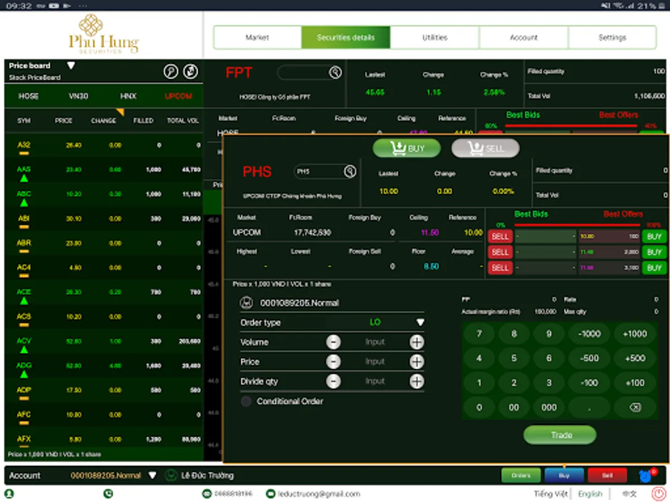The width and height of the screenshot is (670, 502).
Task: Switch to the Utilities tab
Action: (x=434, y=37)
